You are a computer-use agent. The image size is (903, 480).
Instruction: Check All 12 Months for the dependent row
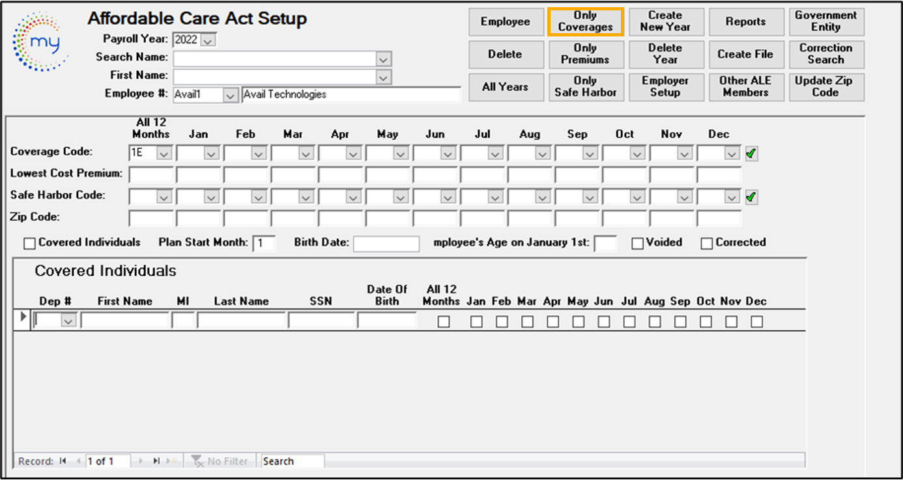point(444,321)
